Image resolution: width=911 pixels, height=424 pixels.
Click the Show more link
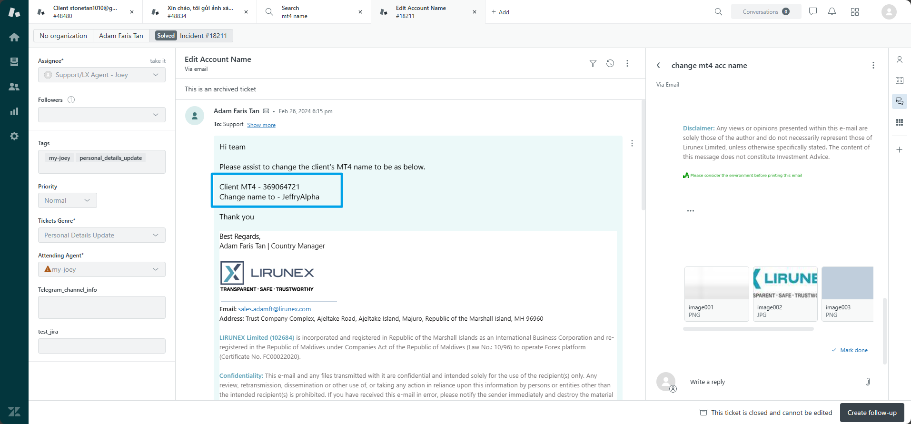coord(261,125)
